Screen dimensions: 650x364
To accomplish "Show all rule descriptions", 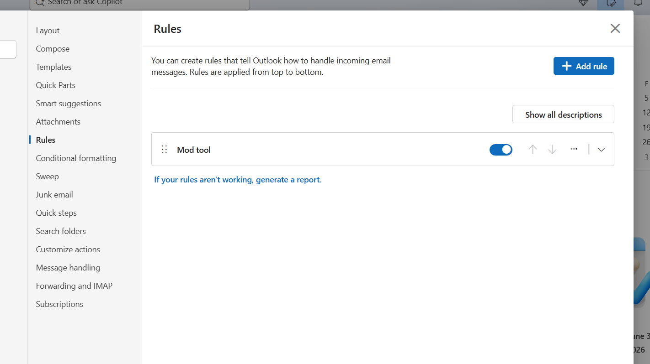I will [x=563, y=114].
